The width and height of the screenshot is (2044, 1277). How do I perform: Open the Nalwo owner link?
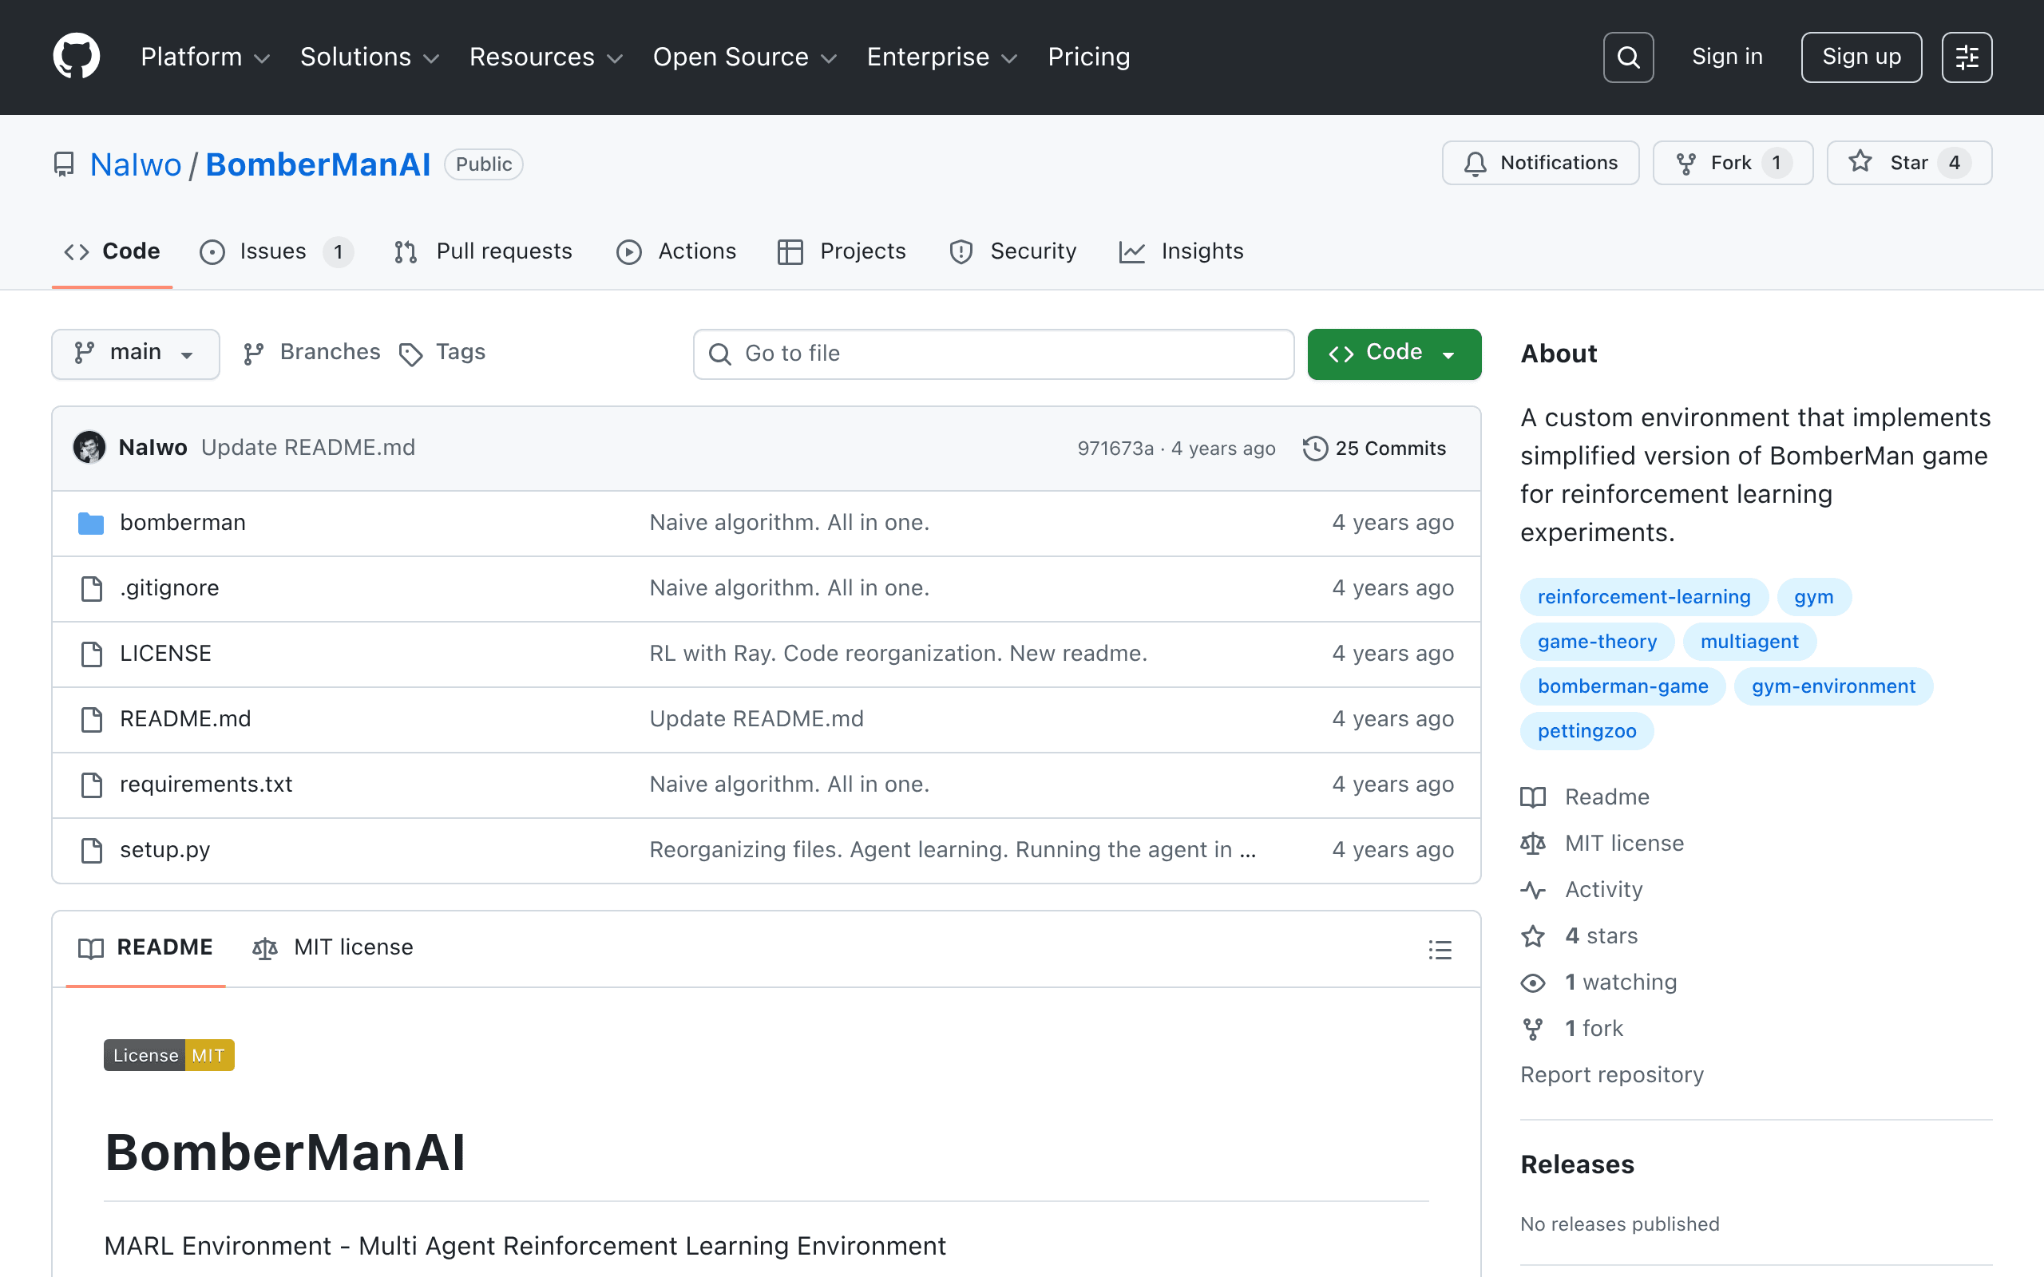(135, 164)
